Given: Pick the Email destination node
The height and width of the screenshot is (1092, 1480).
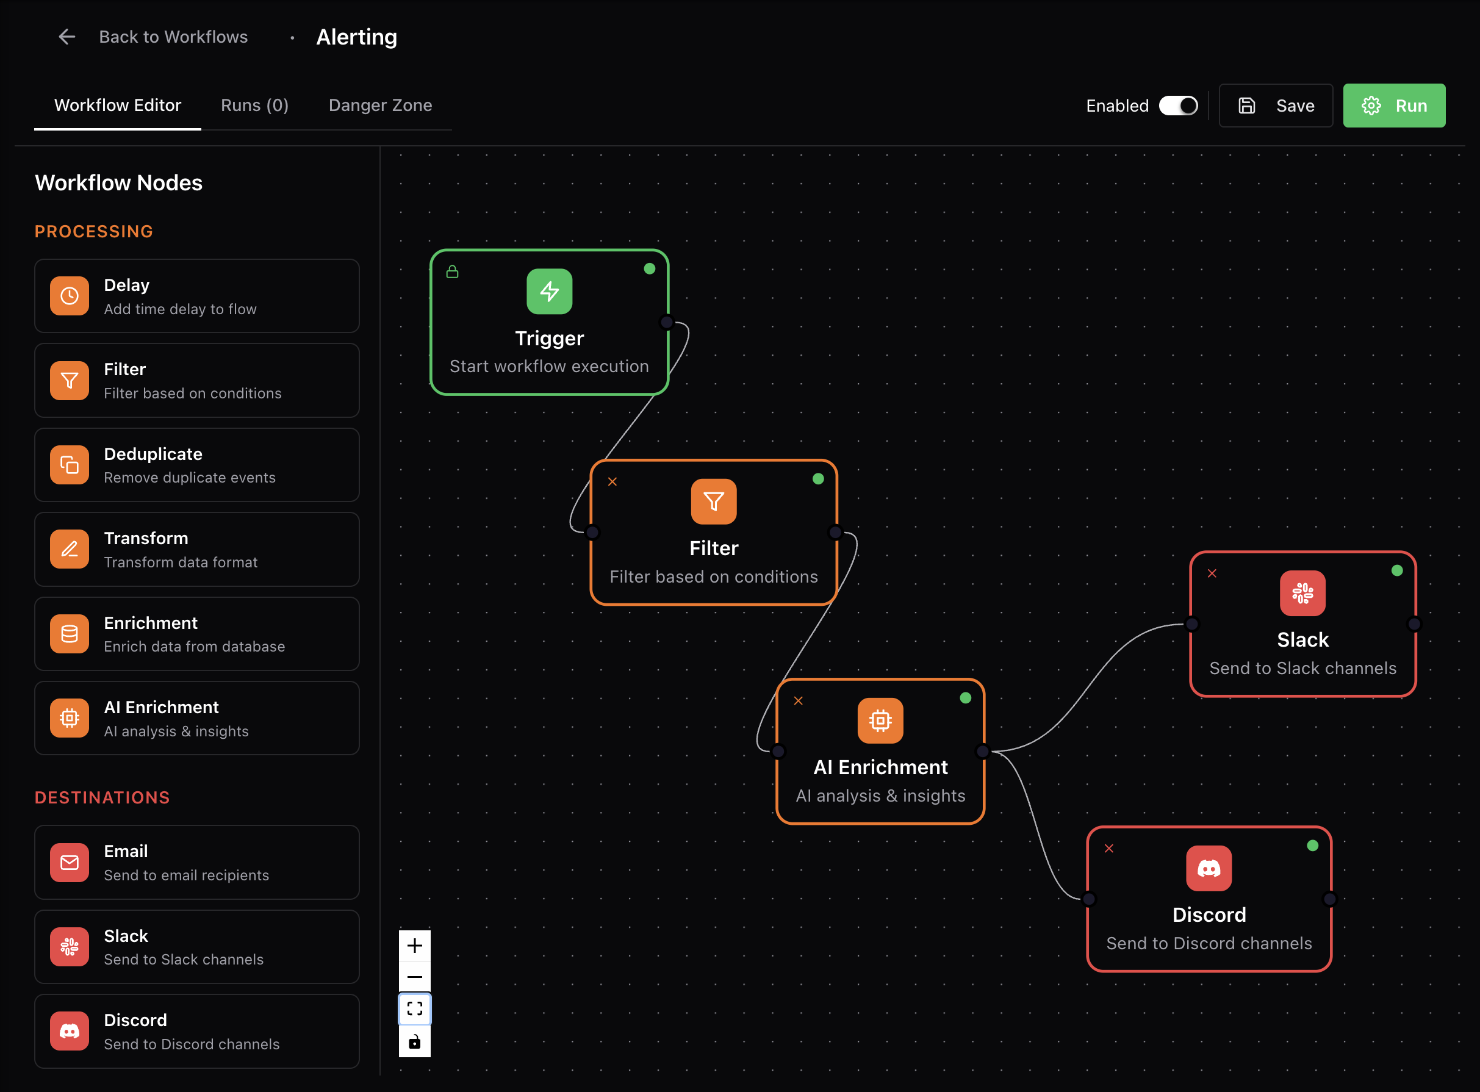Looking at the screenshot, I should click(x=196, y=862).
